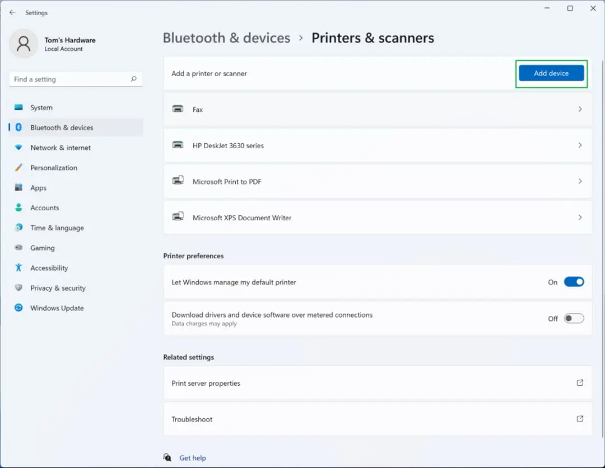The height and width of the screenshot is (468, 605).
Task: Click the search magnifier icon
Action: [133, 79]
